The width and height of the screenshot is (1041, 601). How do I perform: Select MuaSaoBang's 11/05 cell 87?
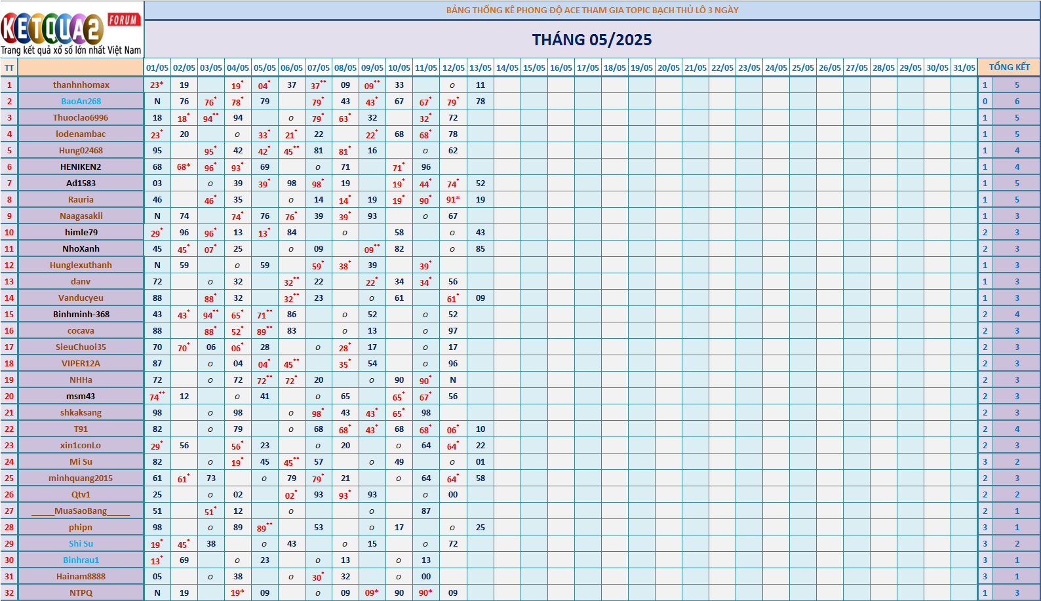click(426, 511)
